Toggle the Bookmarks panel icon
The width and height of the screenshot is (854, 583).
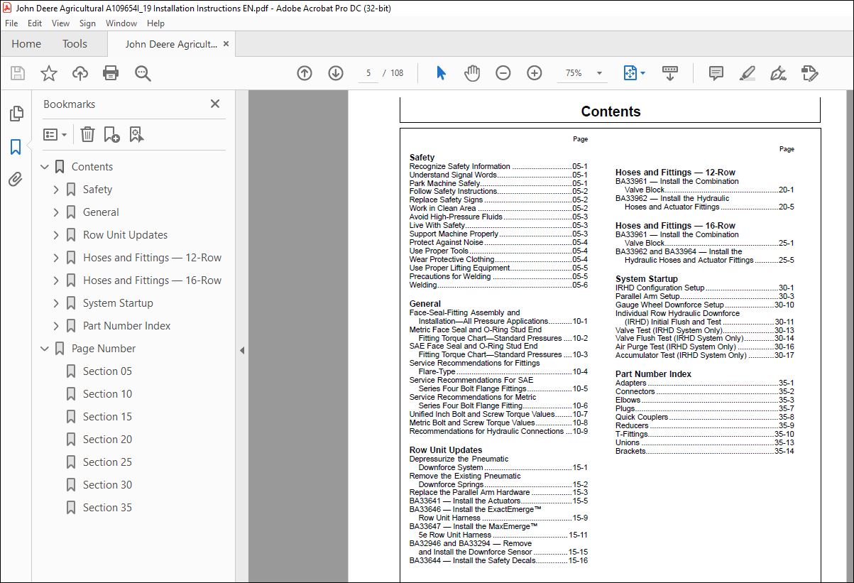[16, 147]
